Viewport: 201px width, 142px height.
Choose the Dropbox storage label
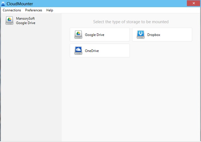154,35
